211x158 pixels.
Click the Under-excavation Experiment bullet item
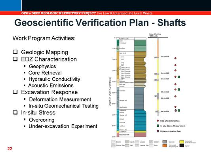pos(63,126)
